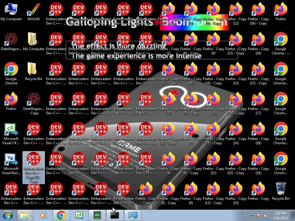The image size is (295, 221).
Task: Select the WinUAE desktop shortcut
Action: pyautogui.click(x=33, y=12)
